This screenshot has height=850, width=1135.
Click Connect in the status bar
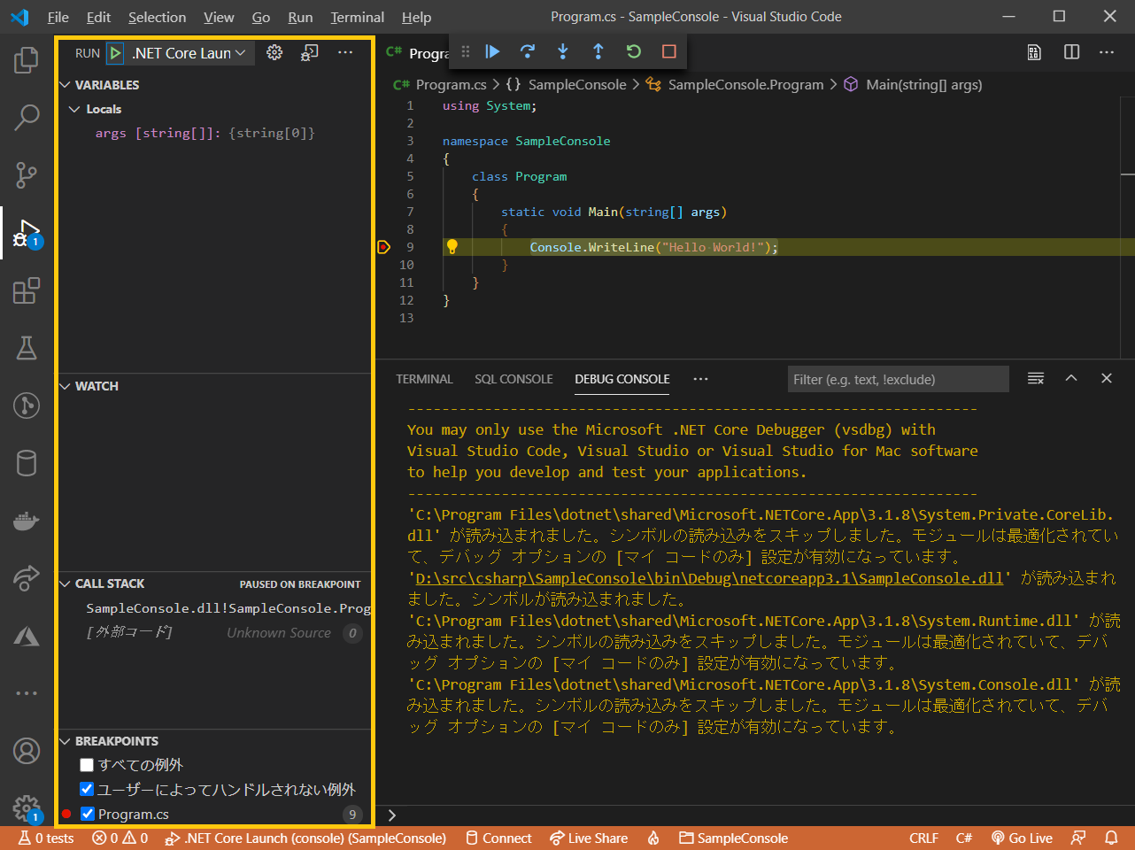tap(498, 838)
